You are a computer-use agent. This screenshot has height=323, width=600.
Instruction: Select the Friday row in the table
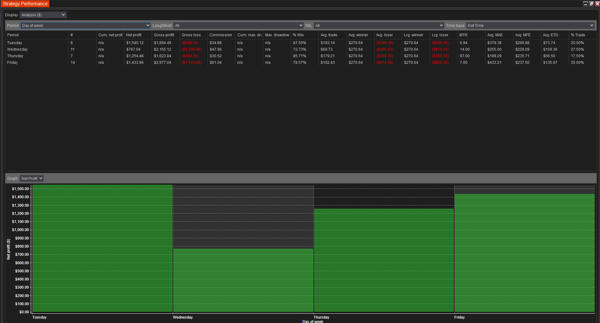(301, 63)
